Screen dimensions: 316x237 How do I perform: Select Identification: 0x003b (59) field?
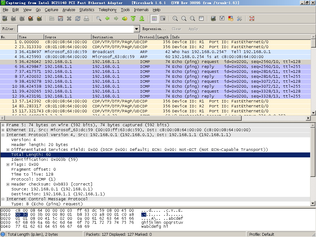(x=44, y=160)
